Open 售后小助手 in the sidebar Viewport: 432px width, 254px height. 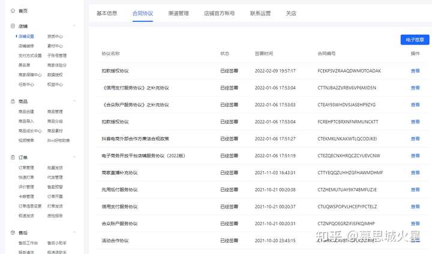pos(57,243)
